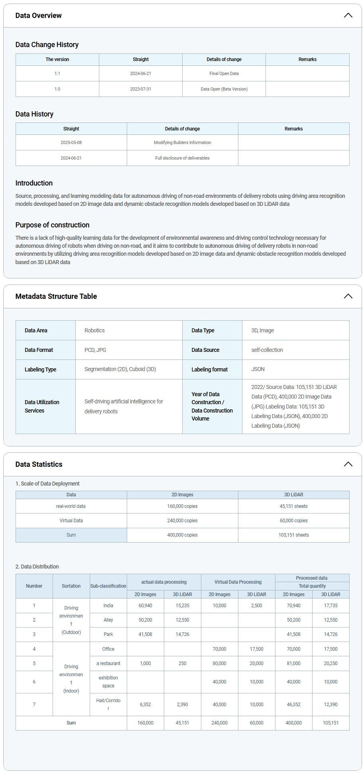Click the self-collection data source value
Image resolution: width=364 pixels, height=774 pixels.
click(x=267, y=350)
